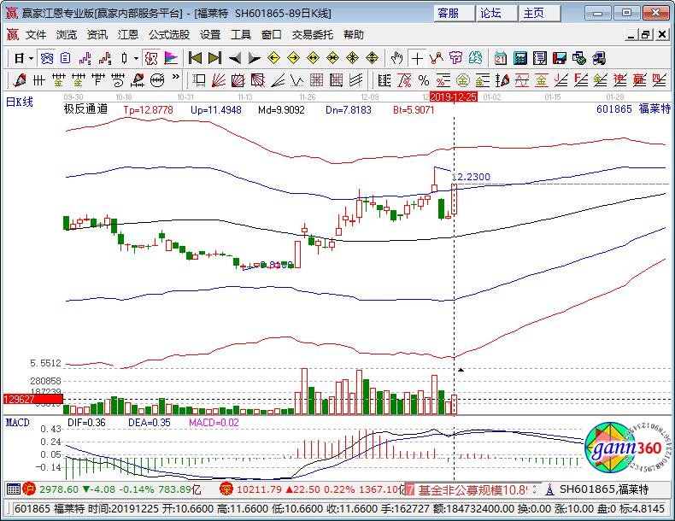Click the J angle lines icon
Viewport: 675px width, 521px height.
pos(561,80)
